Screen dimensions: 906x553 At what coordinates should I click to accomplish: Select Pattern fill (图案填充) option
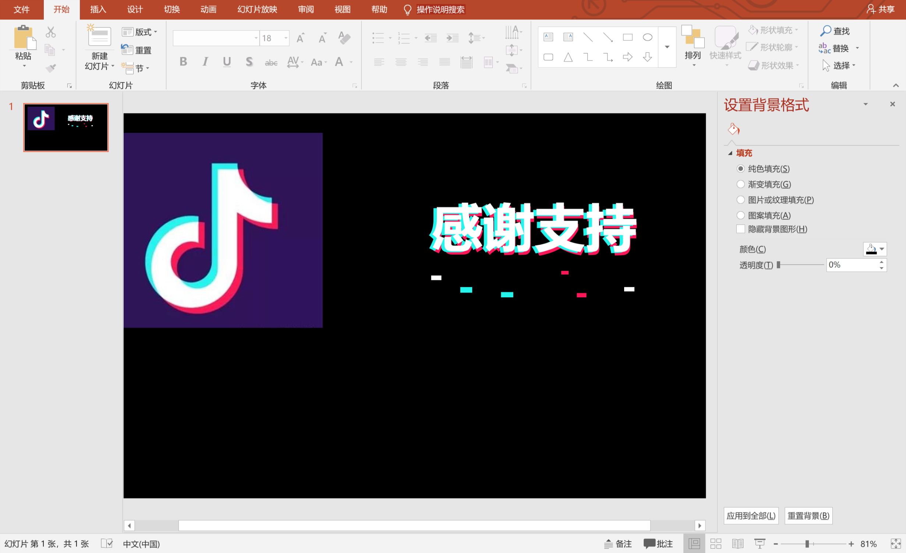[x=741, y=215]
